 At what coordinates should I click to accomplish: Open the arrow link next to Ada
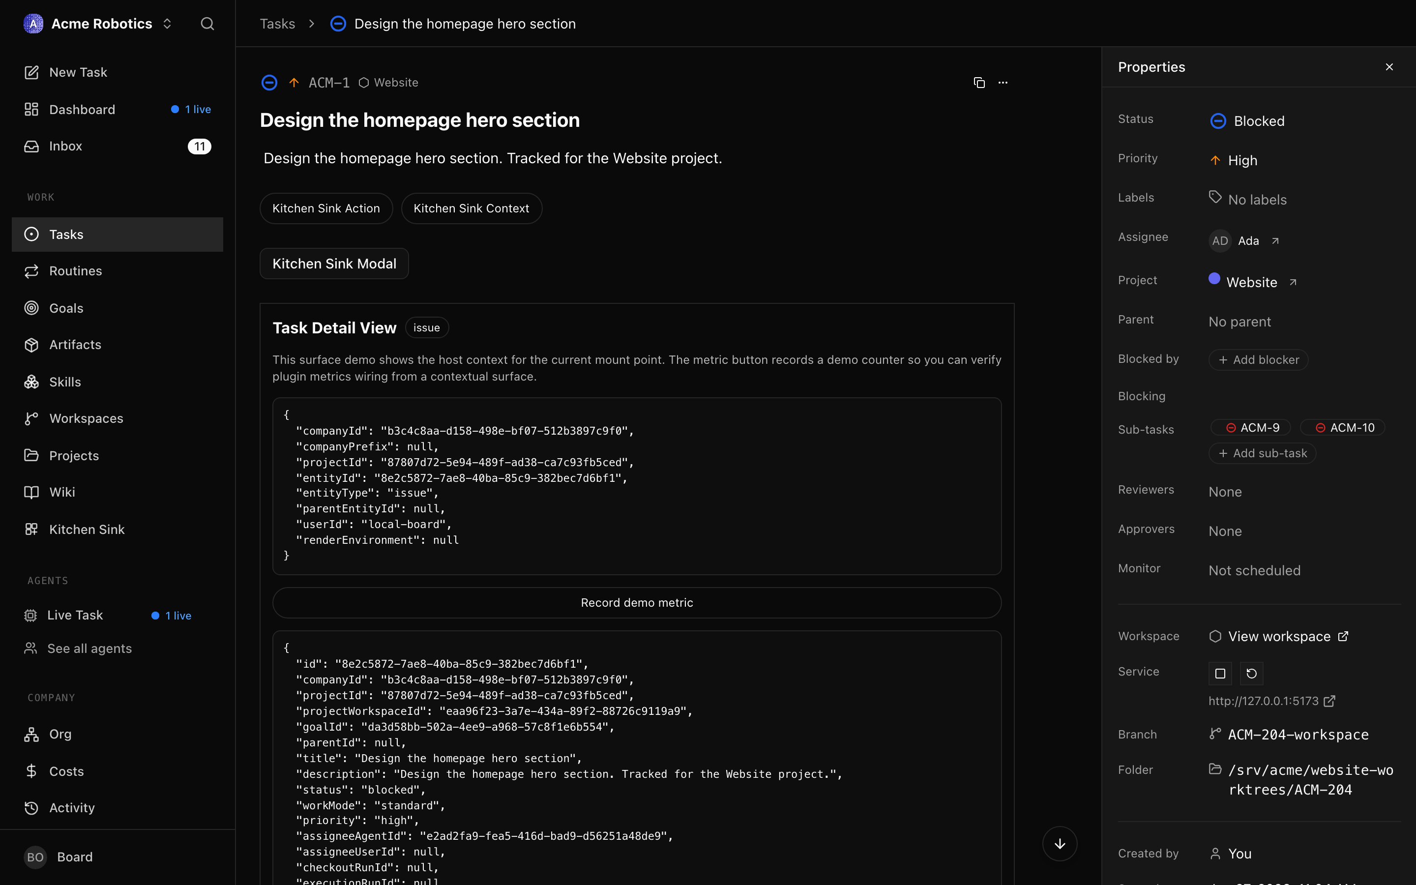(x=1275, y=240)
